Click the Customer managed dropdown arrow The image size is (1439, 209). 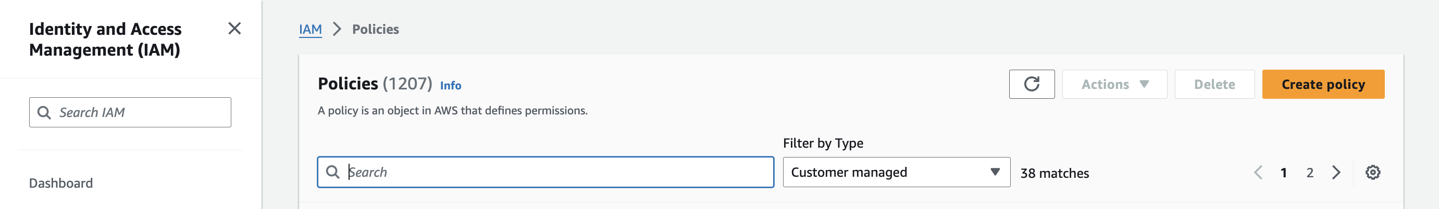pos(995,172)
